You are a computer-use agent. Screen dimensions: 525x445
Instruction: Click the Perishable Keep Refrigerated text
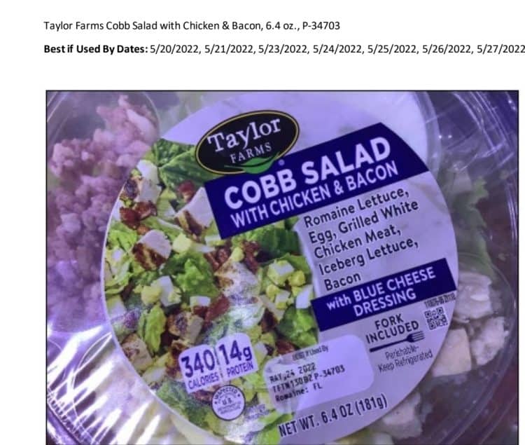click(406, 361)
